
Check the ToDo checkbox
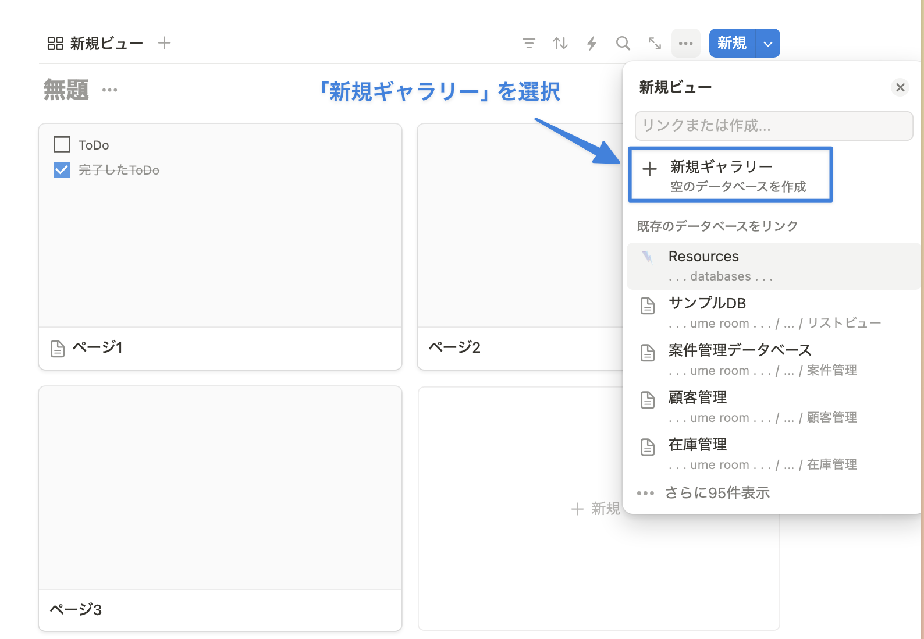(62, 144)
